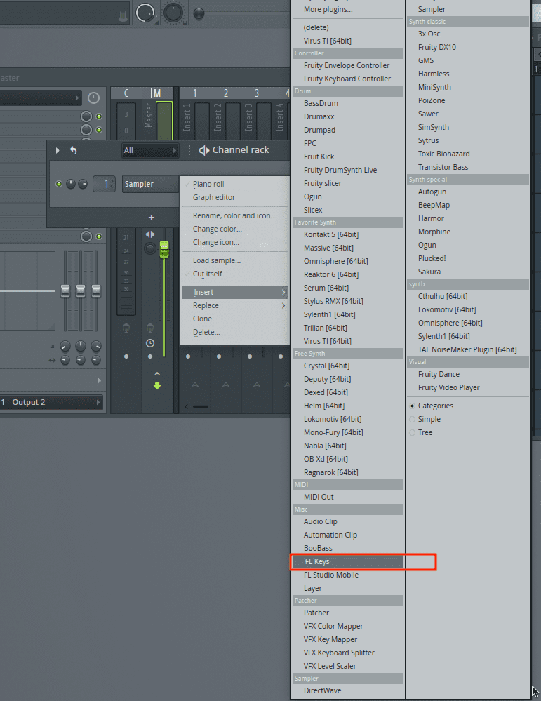Open Channel rack options via vertical dots
The image size is (541, 701).
pyautogui.click(x=189, y=150)
